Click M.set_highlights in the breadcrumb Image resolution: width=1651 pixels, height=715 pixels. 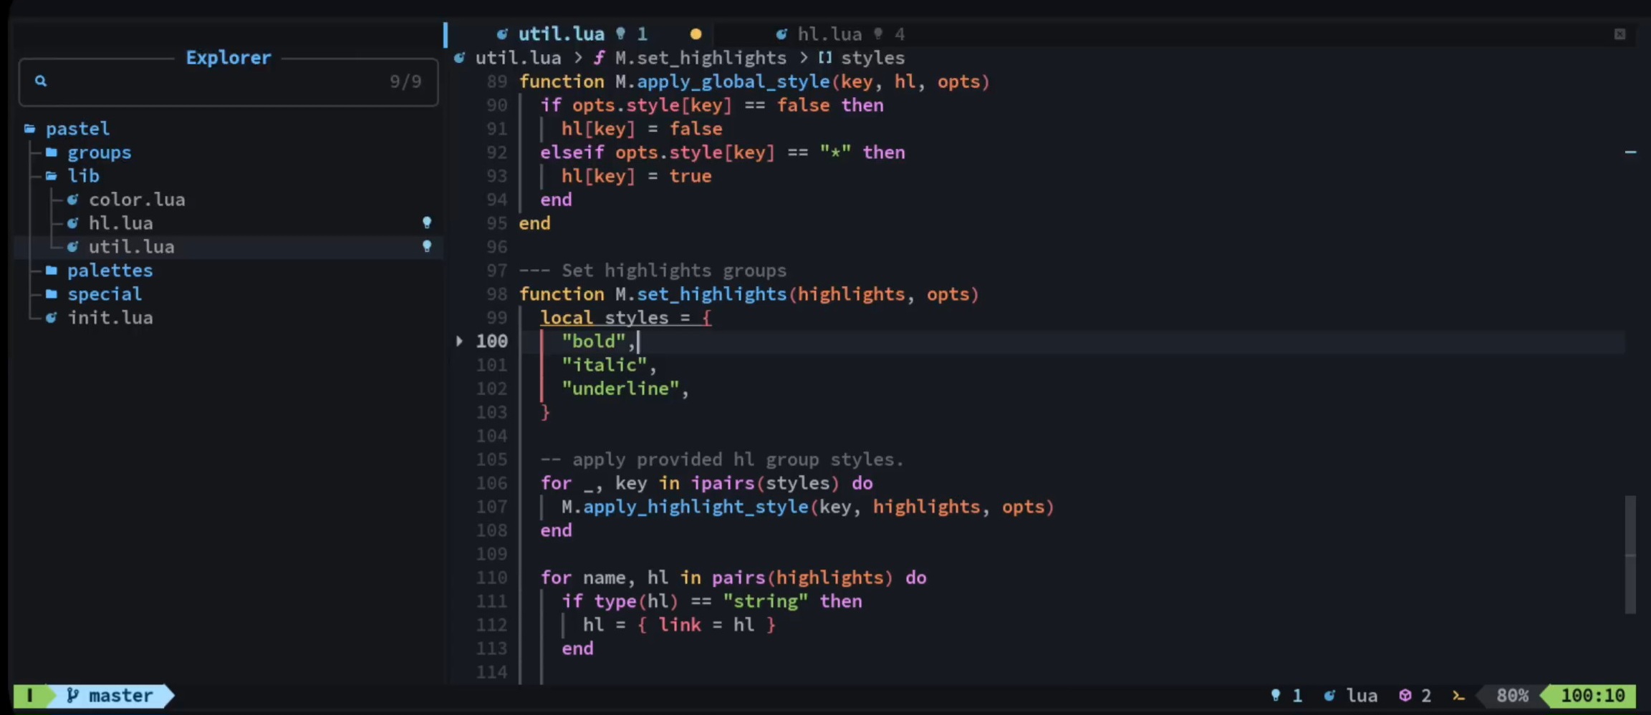coord(700,58)
